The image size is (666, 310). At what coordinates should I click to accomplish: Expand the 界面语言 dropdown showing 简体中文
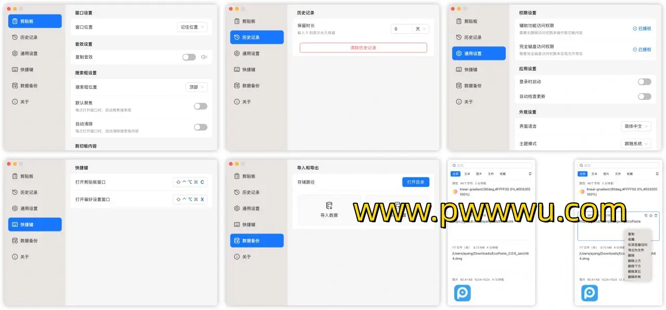636,126
